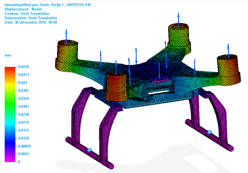The height and width of the screenshot is (173, 248).
Task: Click the red front motor mount cylinder
Action: pyautogui.click(x=116, y=86)
